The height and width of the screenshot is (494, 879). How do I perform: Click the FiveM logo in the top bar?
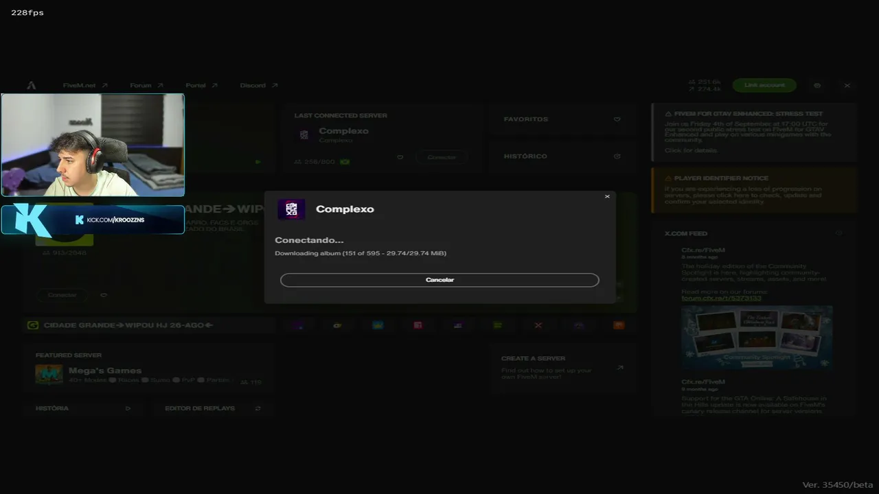pos(32,86)
